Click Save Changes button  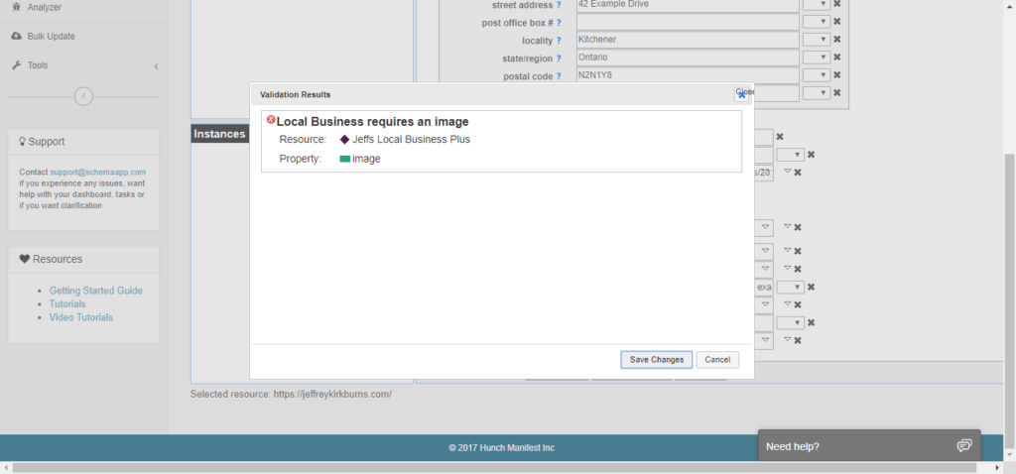(657, 359)
